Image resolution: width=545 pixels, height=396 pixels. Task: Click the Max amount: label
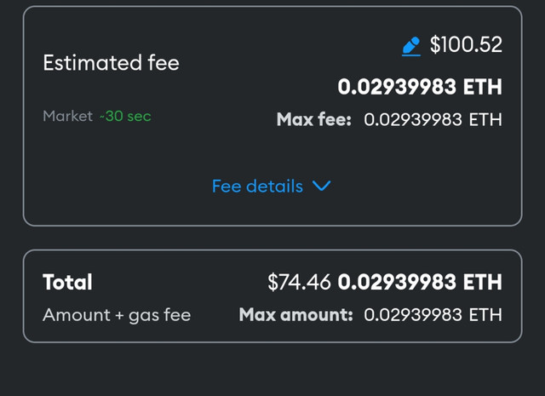(x=295, y=314)
